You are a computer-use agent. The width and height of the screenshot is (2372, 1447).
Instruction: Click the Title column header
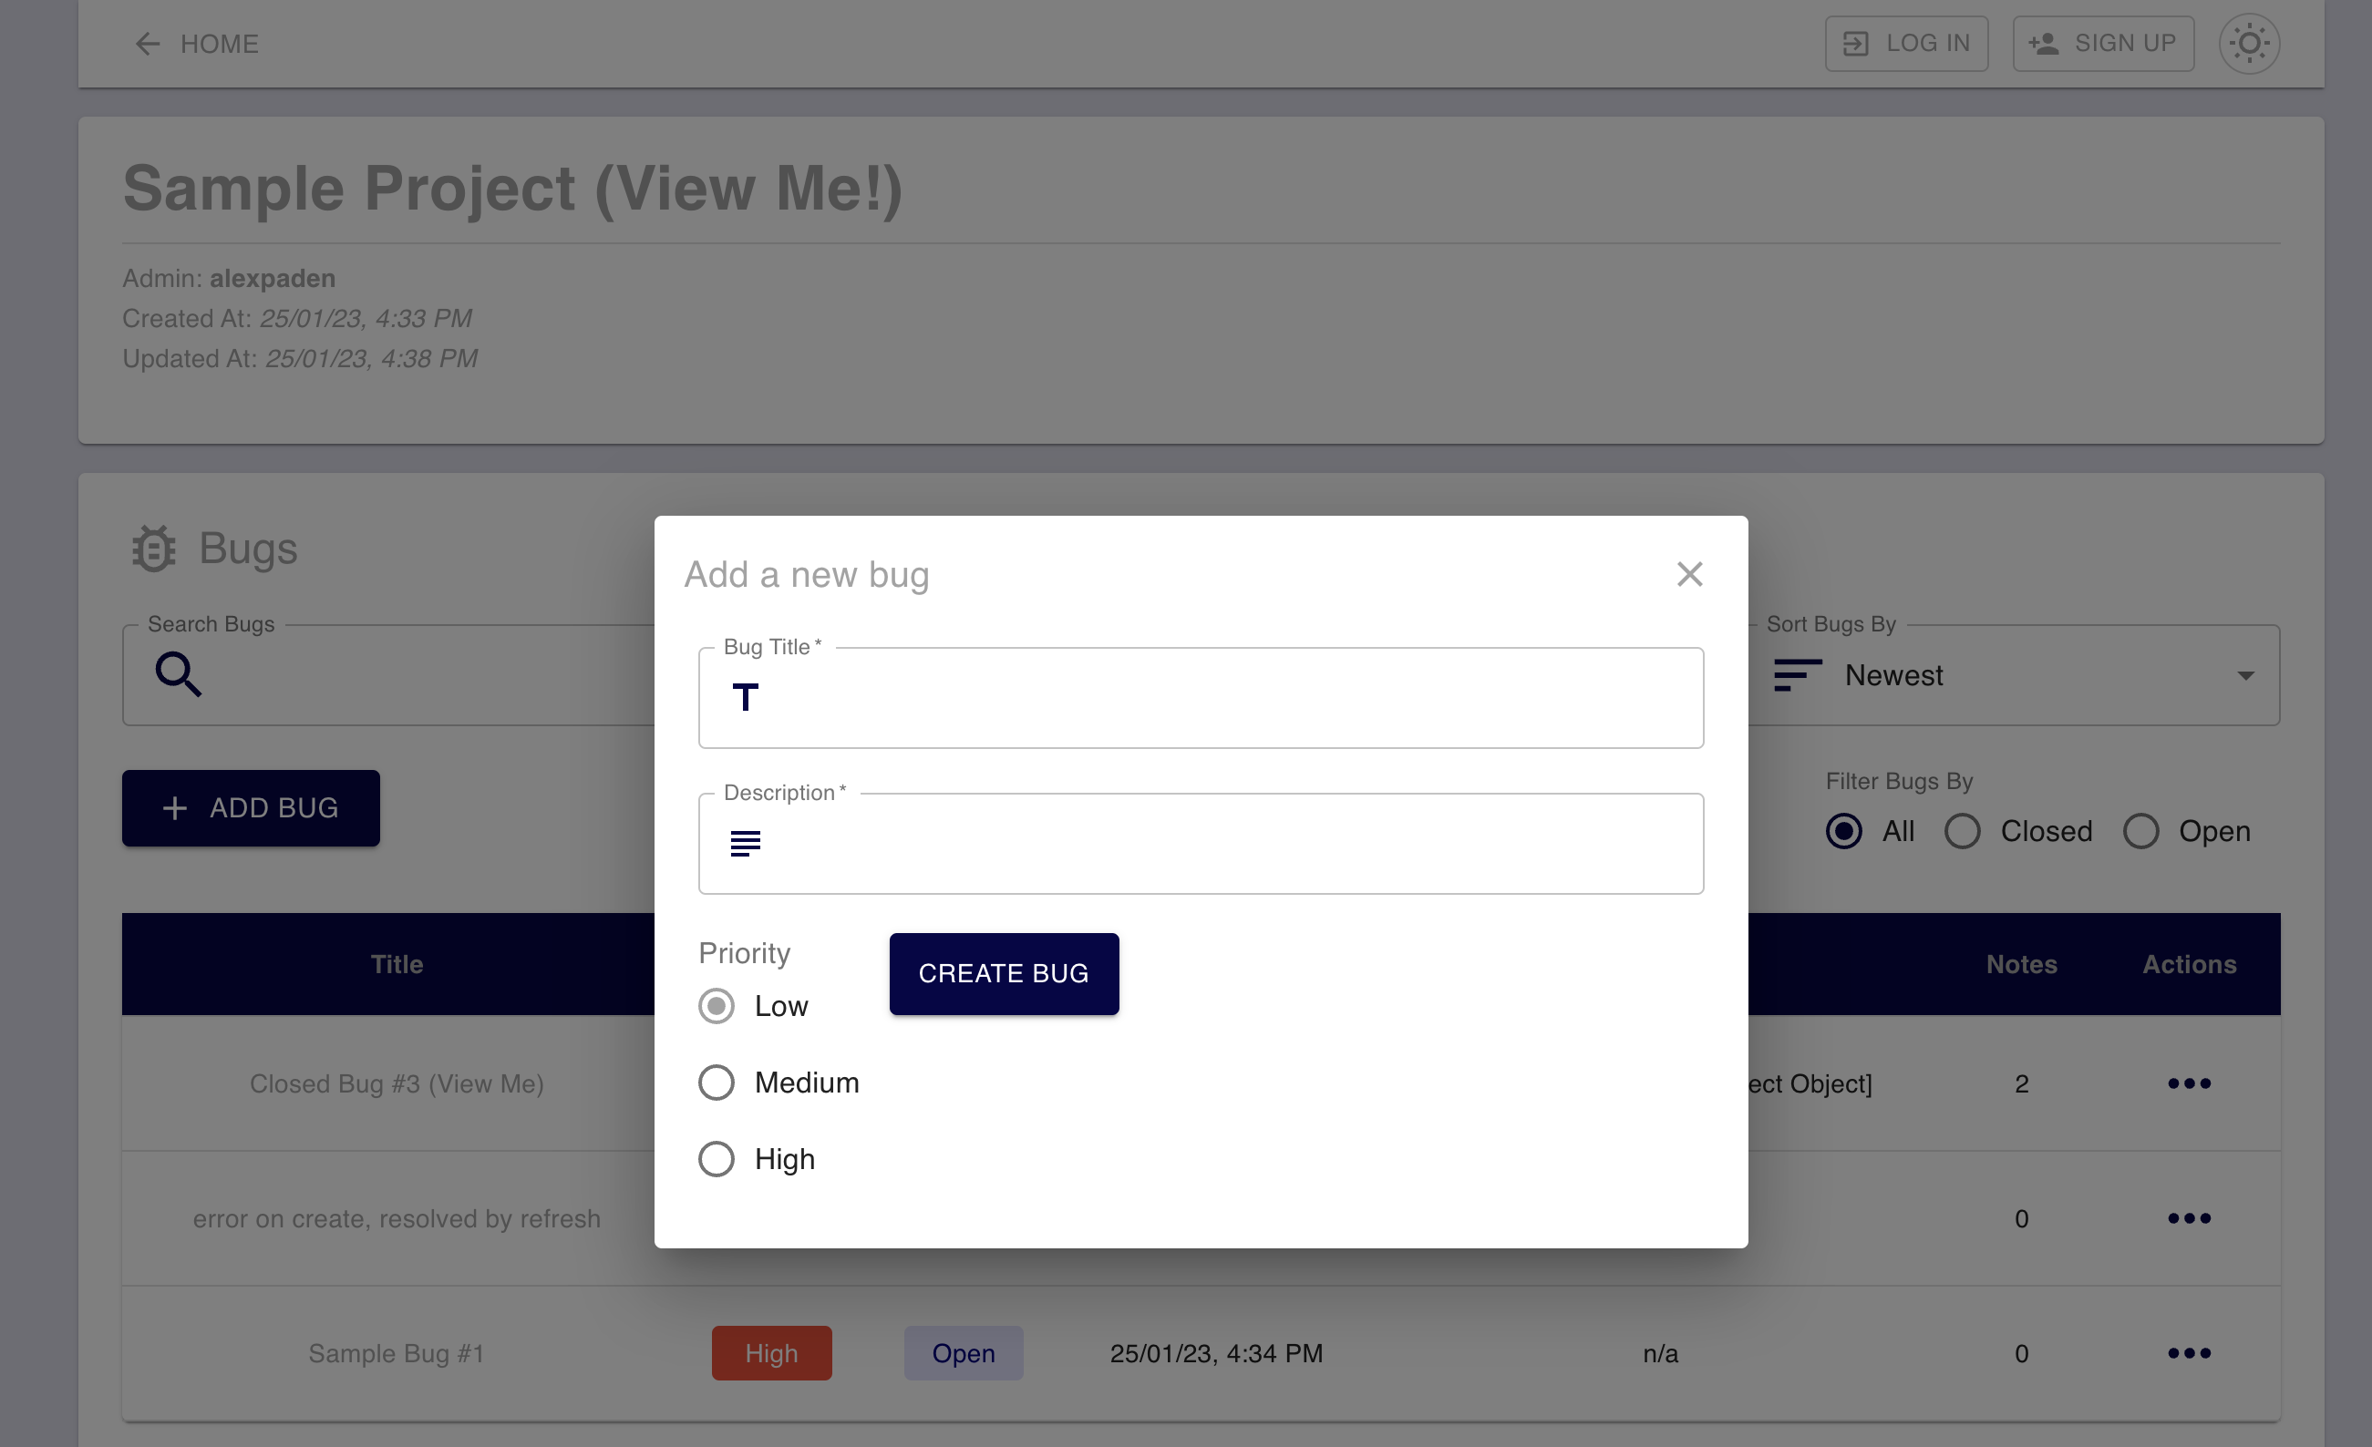pos(397,964)
